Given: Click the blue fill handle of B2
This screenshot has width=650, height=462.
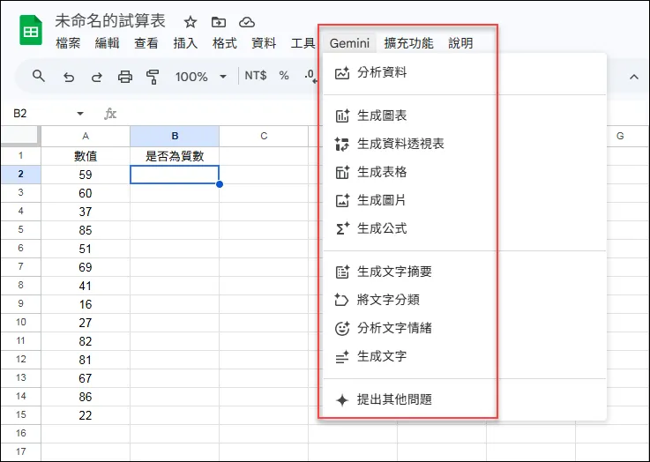Looking at the screenshot, I should pos(220,184).
